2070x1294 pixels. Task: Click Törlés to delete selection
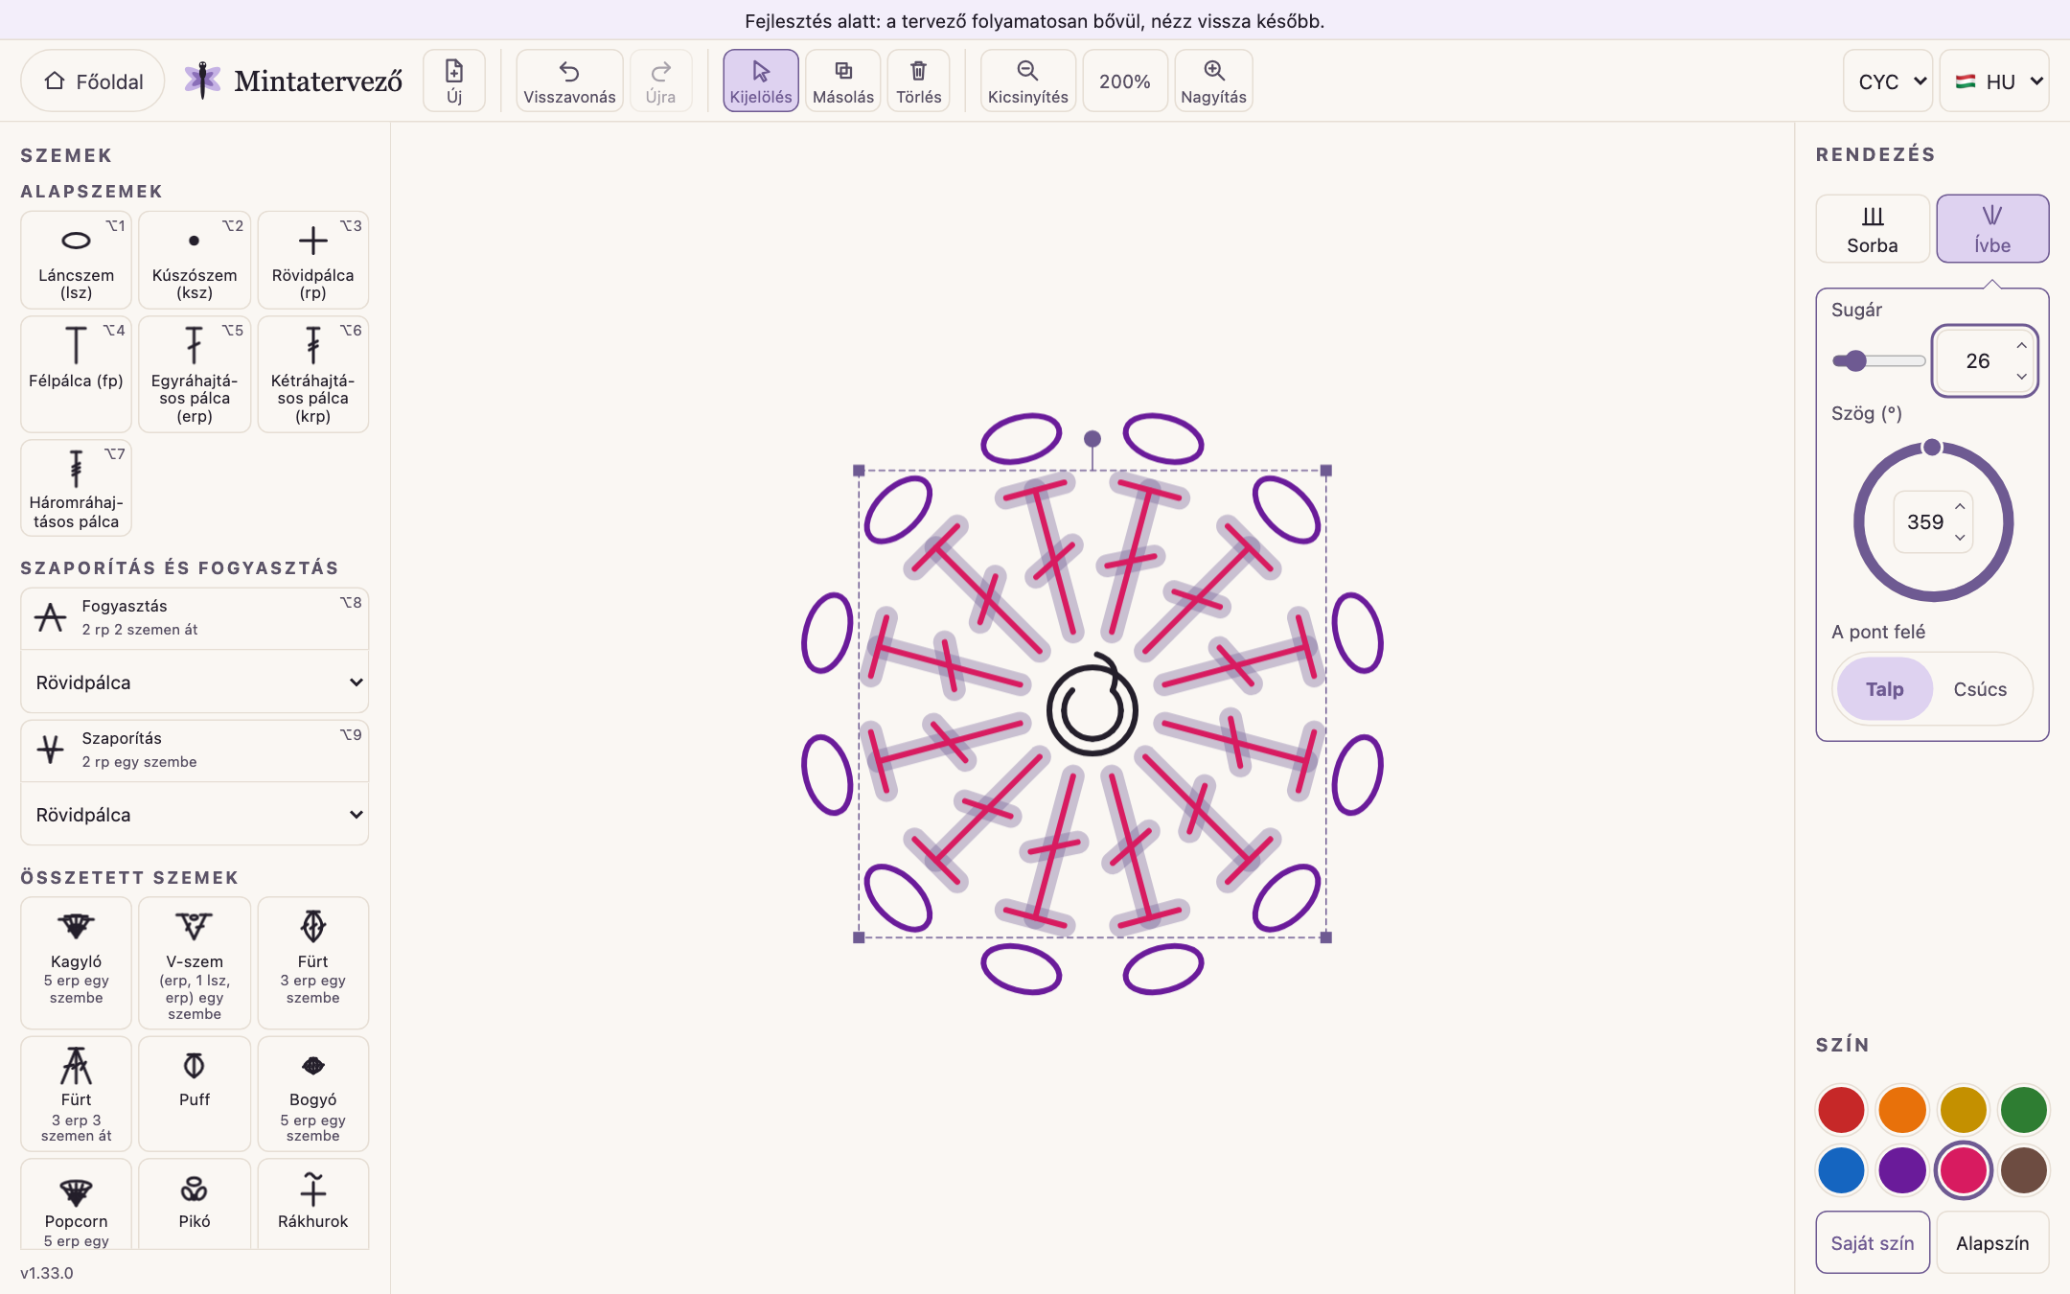[x=919, y=81]
